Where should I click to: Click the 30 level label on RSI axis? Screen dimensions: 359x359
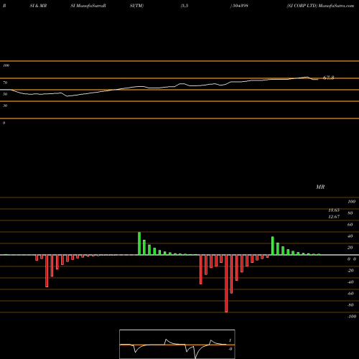5,106
